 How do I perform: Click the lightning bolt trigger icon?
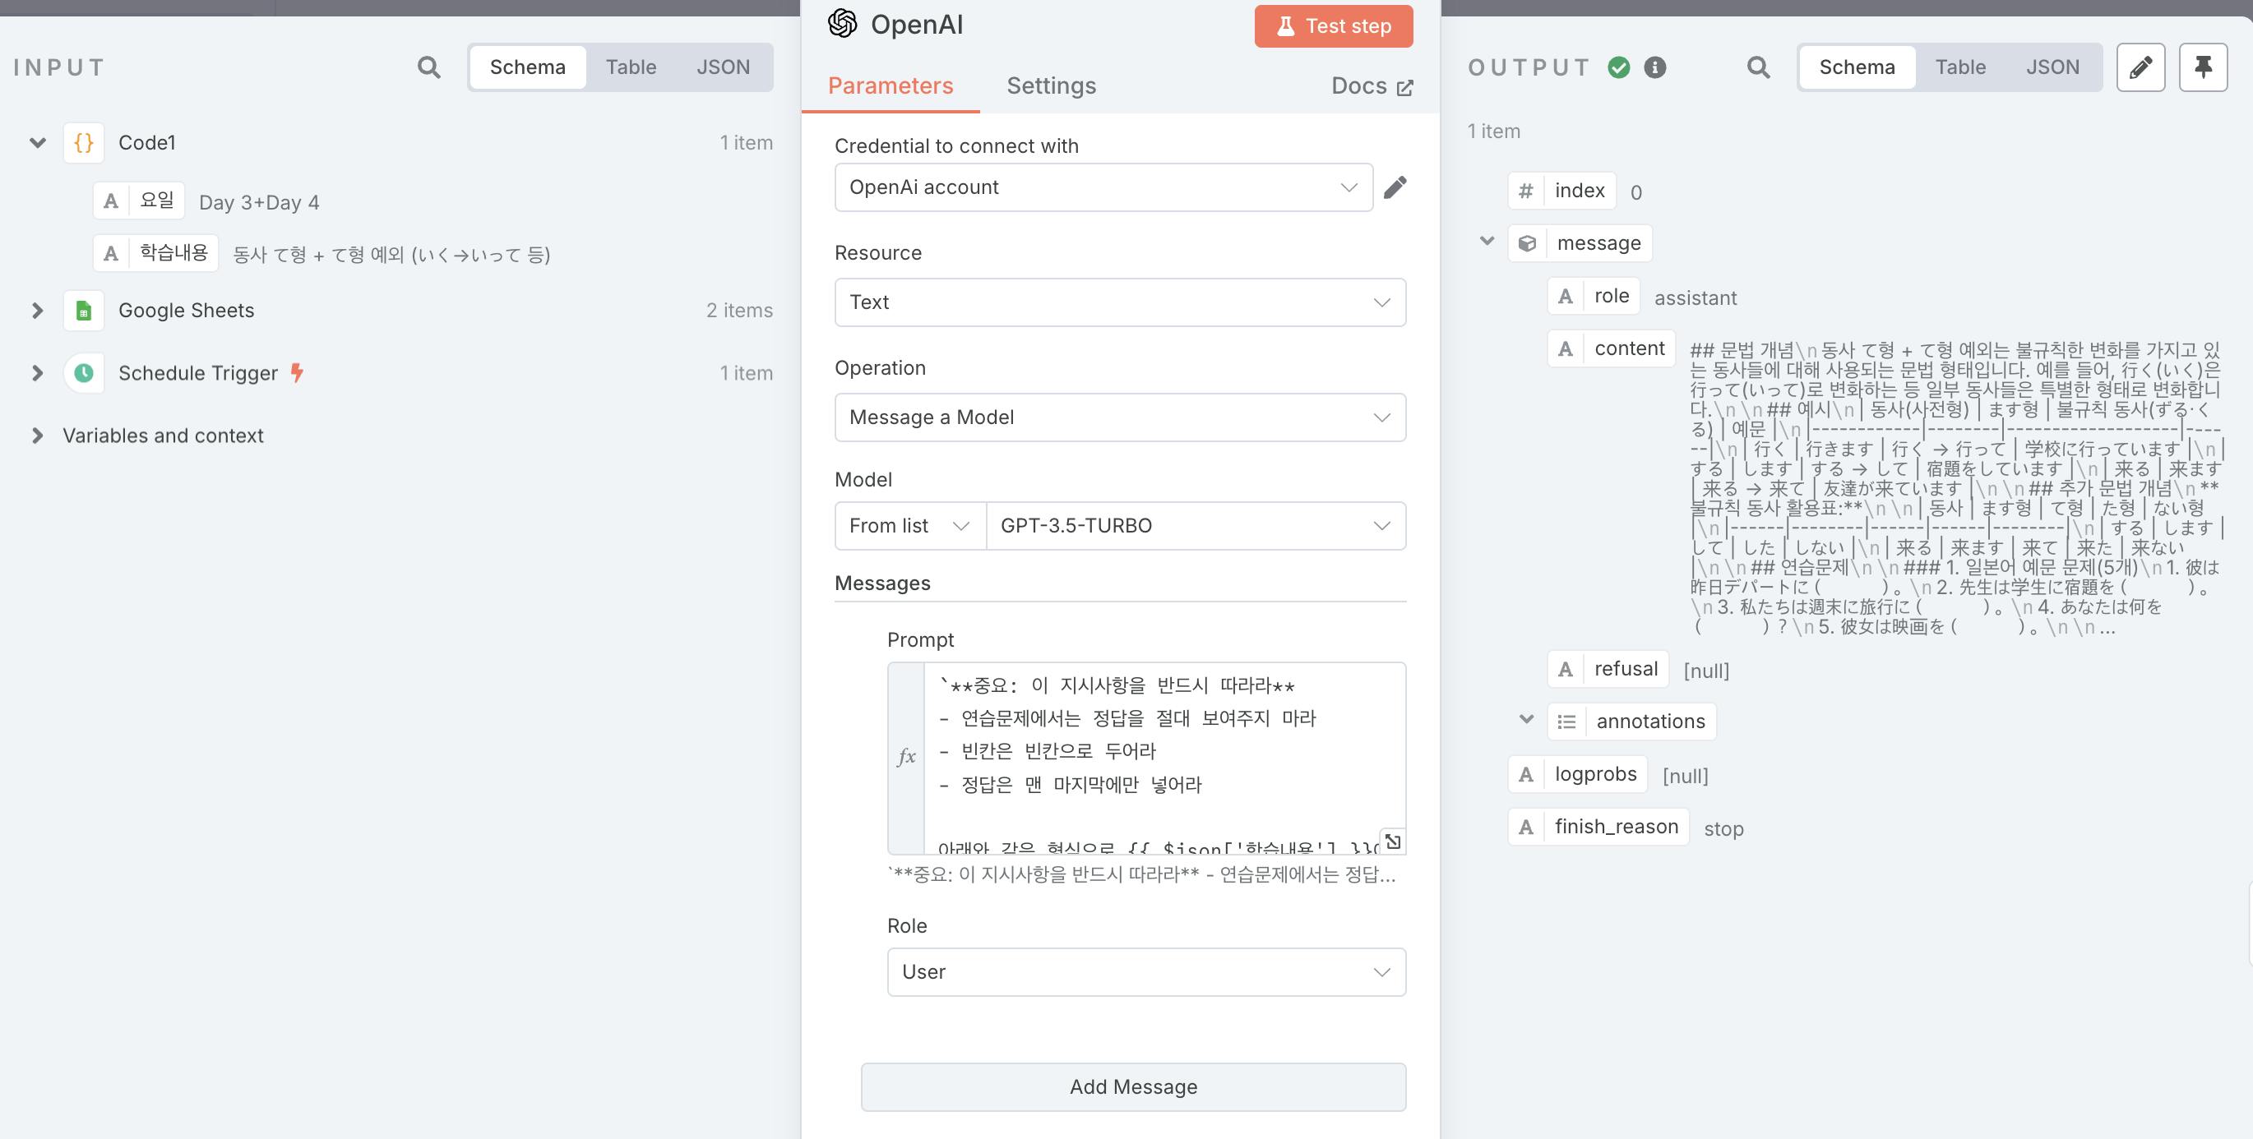click(x=298, y=372)
